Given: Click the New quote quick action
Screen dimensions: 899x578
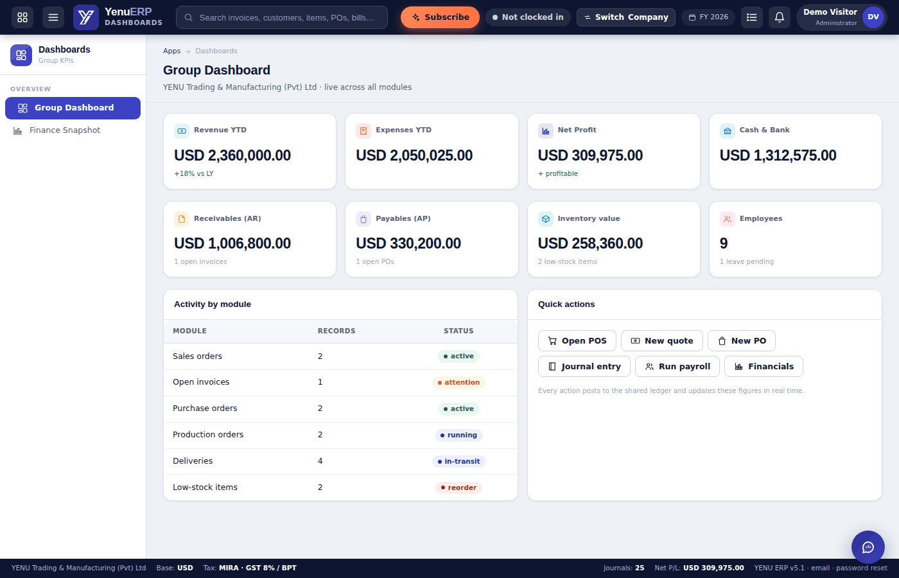Looking at the screenshot, I should (662, 341).
